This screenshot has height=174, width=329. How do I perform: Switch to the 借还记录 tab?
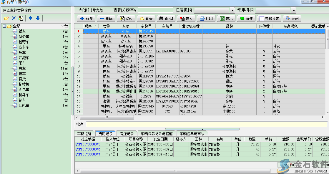(x=127, y=133)
